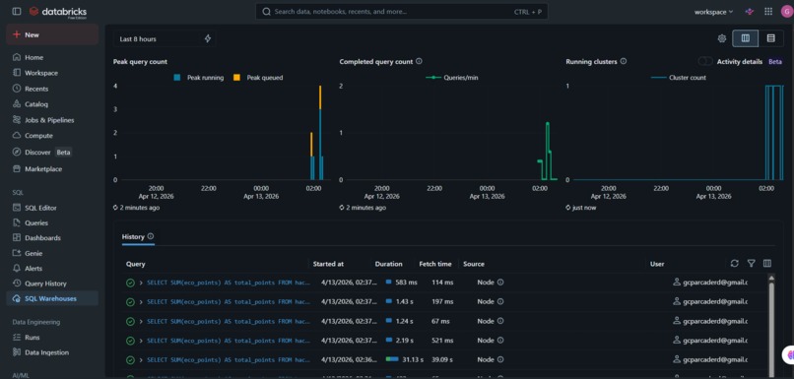Open Genie in the sidebar
This screenshot has width=794, height=379.
(52, 253)
